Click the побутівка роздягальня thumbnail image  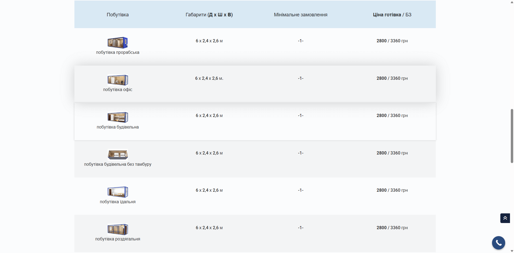click(x=118, y=229)
